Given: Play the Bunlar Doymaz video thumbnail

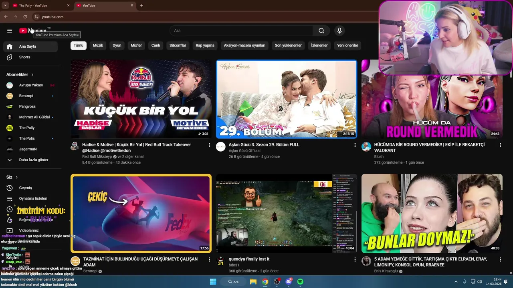Looking at the screenshot, I should pyautogui.click(x=432, y=213).
